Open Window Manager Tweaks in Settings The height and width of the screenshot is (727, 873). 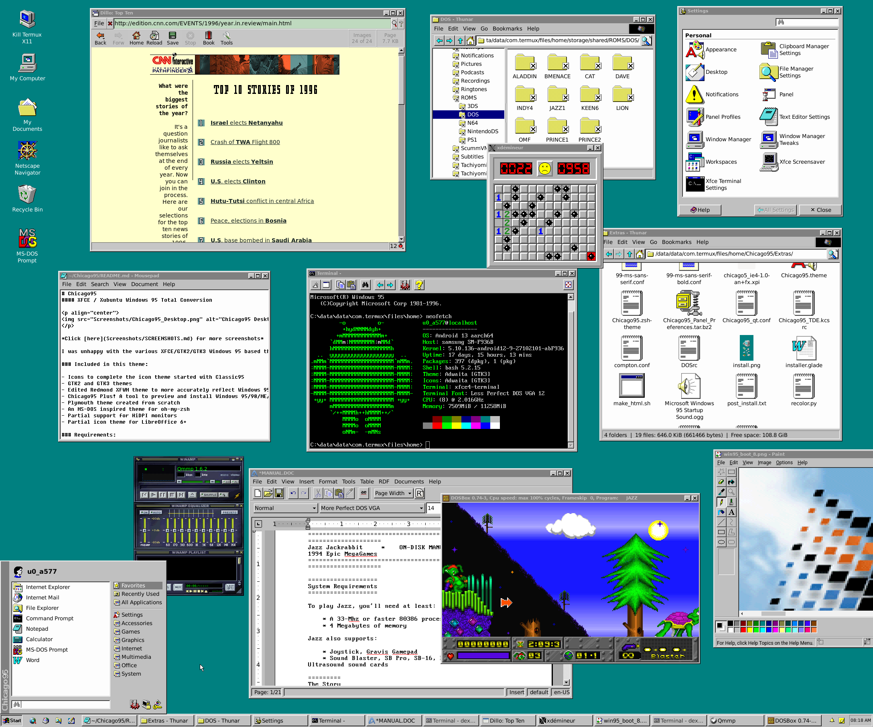point(793,140)
